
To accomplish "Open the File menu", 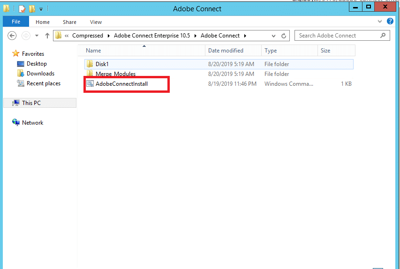I will point(16,22).
